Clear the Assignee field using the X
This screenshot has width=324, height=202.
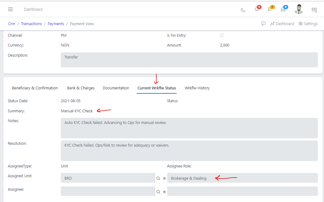click(164, 192)
